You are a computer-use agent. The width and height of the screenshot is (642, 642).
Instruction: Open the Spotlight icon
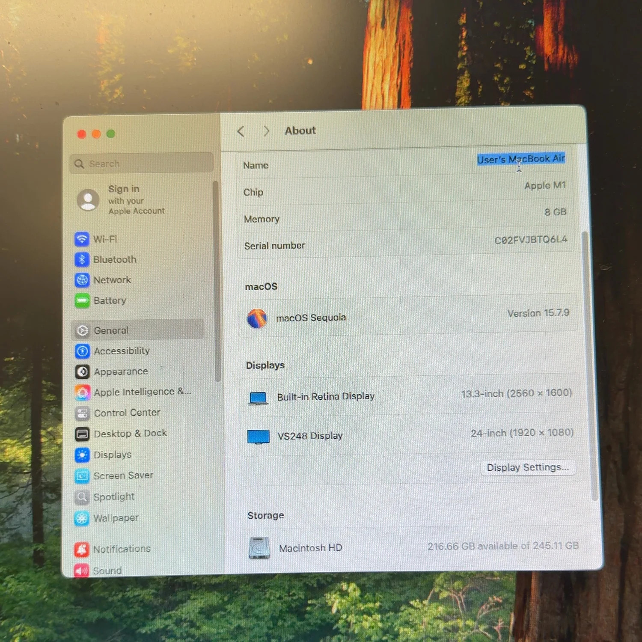click(82, 497)
